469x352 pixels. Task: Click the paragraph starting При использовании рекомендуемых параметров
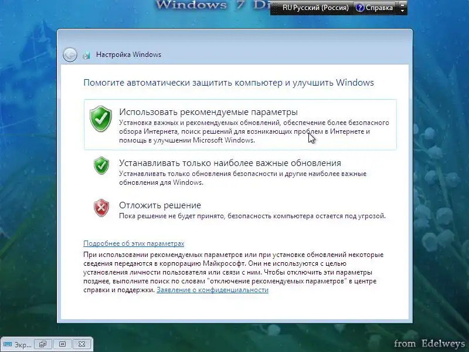click(x=233, y=272)
